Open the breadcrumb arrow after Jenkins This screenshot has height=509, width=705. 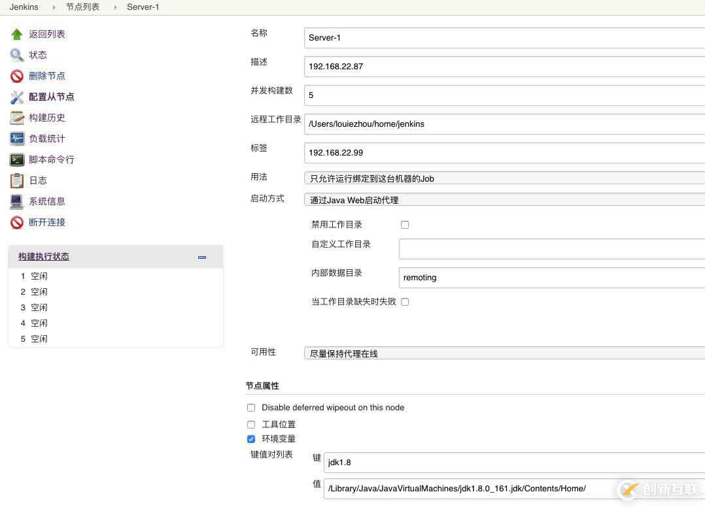point(54,8)
